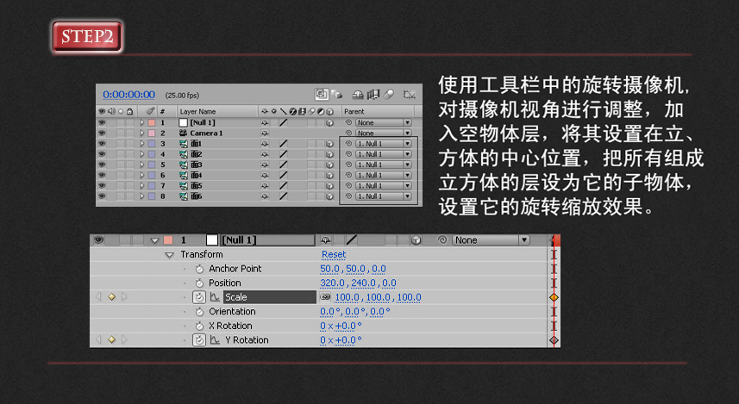The image size is (739, 404).
Task: Click Anchor Point value 50.0 first field
Action: click(329, 269)
